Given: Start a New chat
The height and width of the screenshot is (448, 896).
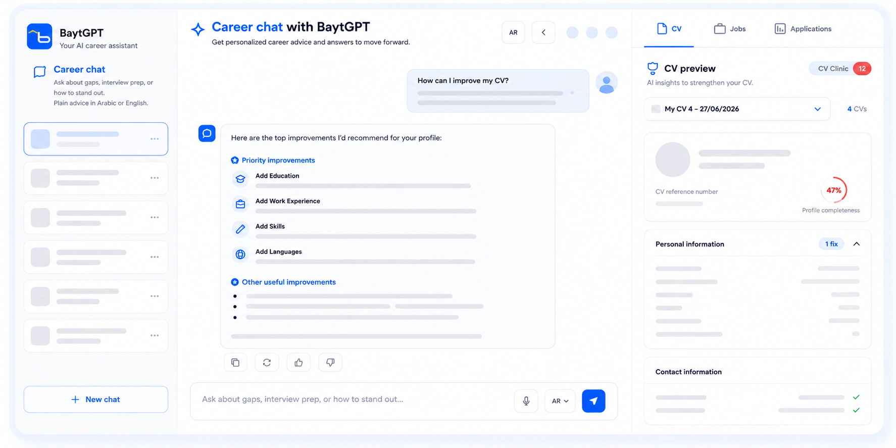Looking at the screenshot, I should (x=96, y=400).
